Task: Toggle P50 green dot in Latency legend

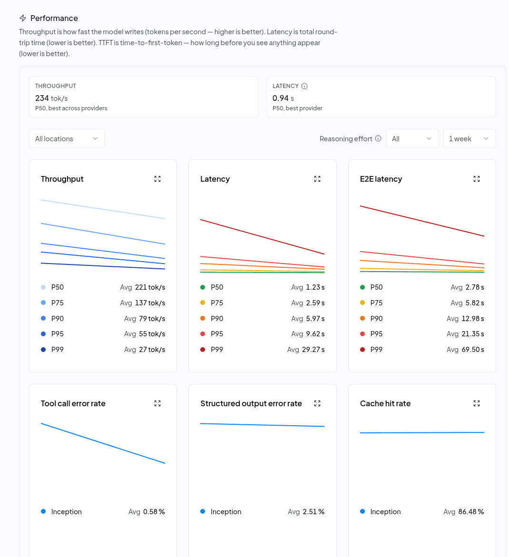Action: [203, 287]
